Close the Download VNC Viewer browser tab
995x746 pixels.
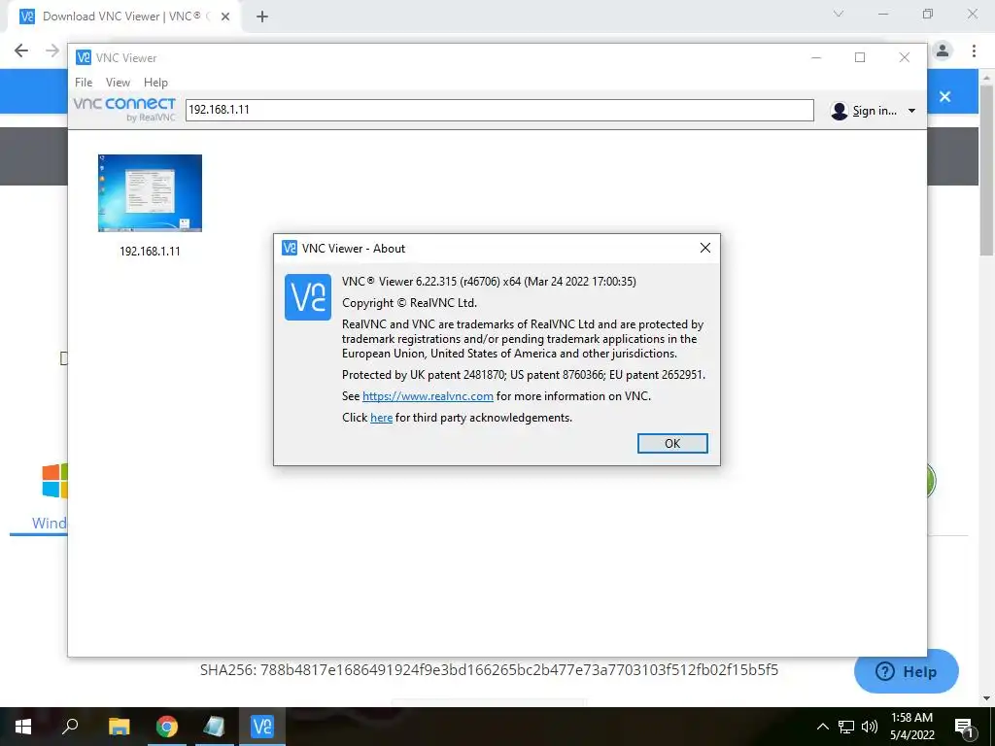pos(225,17)
